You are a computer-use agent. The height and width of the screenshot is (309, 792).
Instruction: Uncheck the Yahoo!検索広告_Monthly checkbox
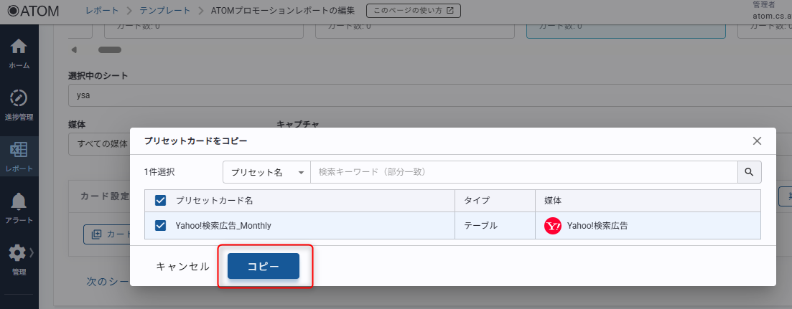(161, 226)
